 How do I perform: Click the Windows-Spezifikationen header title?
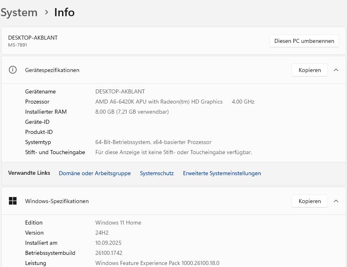(57, 201)
